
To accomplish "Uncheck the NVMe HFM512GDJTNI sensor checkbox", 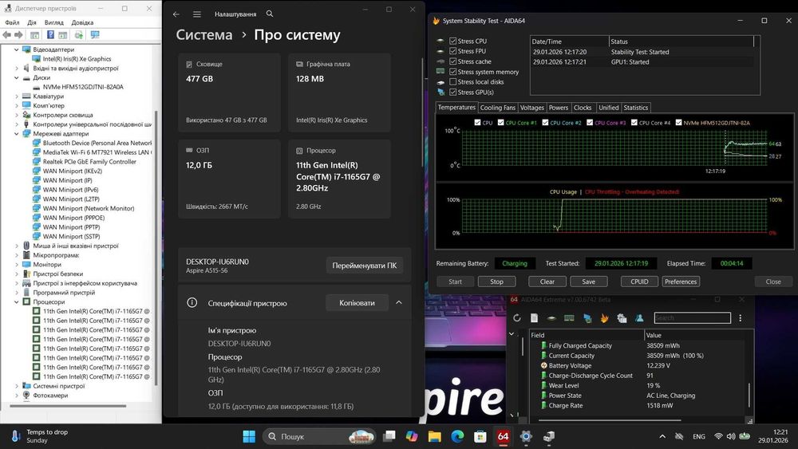I will [678, 123].
